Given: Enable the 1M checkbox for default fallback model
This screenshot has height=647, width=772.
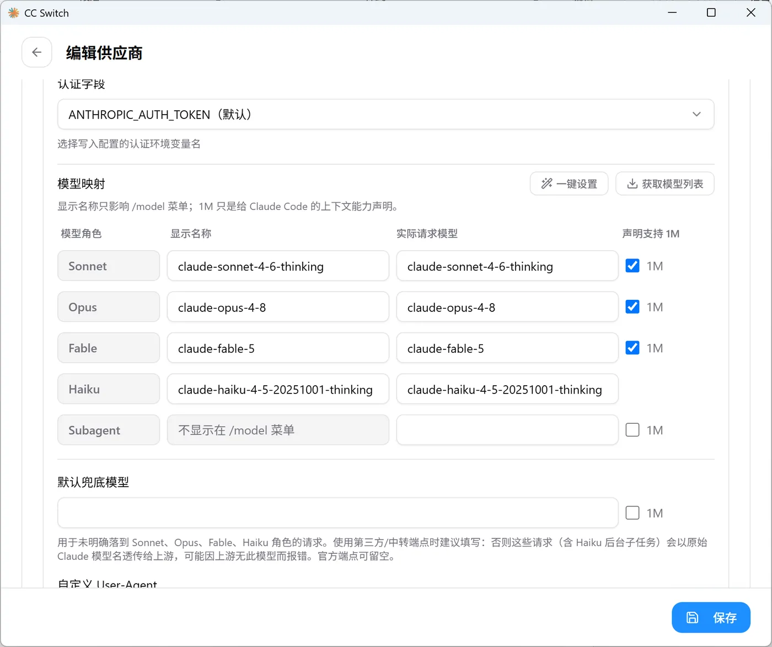Looking at the screenshot, I should tap(632, 513).
